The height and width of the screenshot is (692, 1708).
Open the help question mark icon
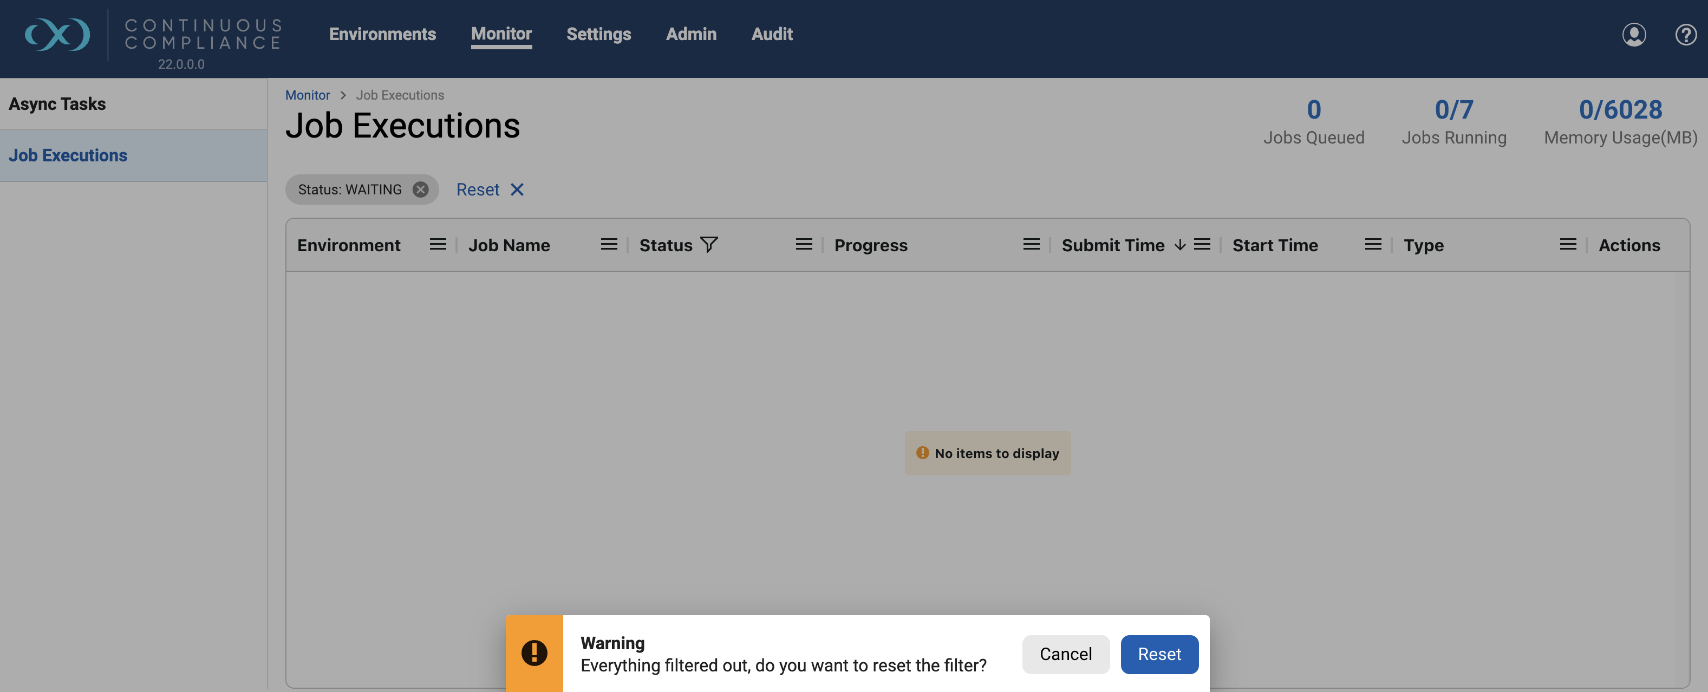pyautogui.click(x=1685, y=35)
